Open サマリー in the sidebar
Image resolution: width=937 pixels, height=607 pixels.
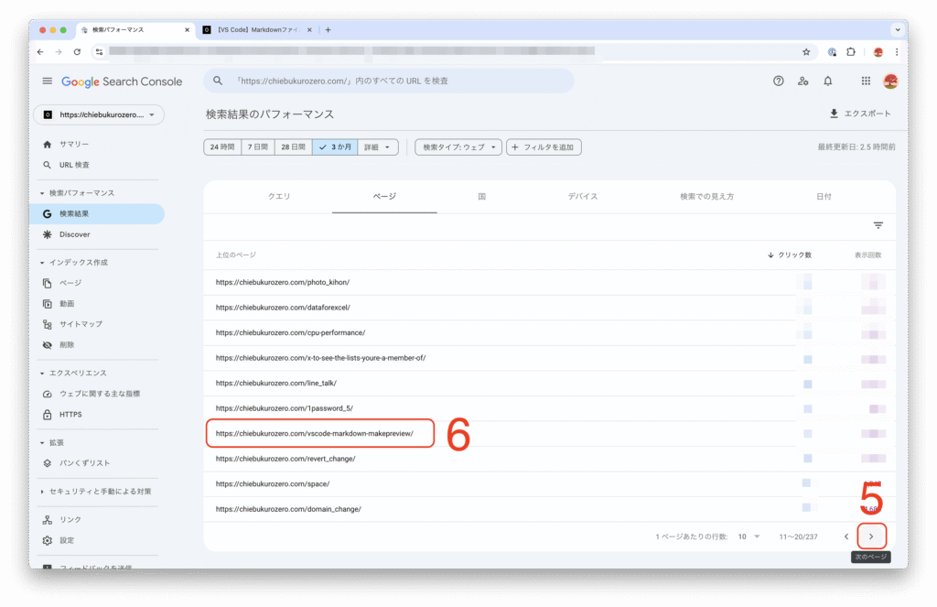(99, 144)
